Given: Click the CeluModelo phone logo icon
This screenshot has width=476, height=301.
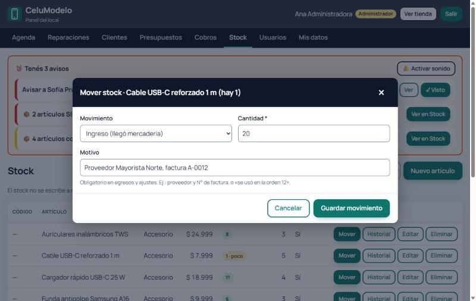Looking at the screenshot, I should [14, 14].
